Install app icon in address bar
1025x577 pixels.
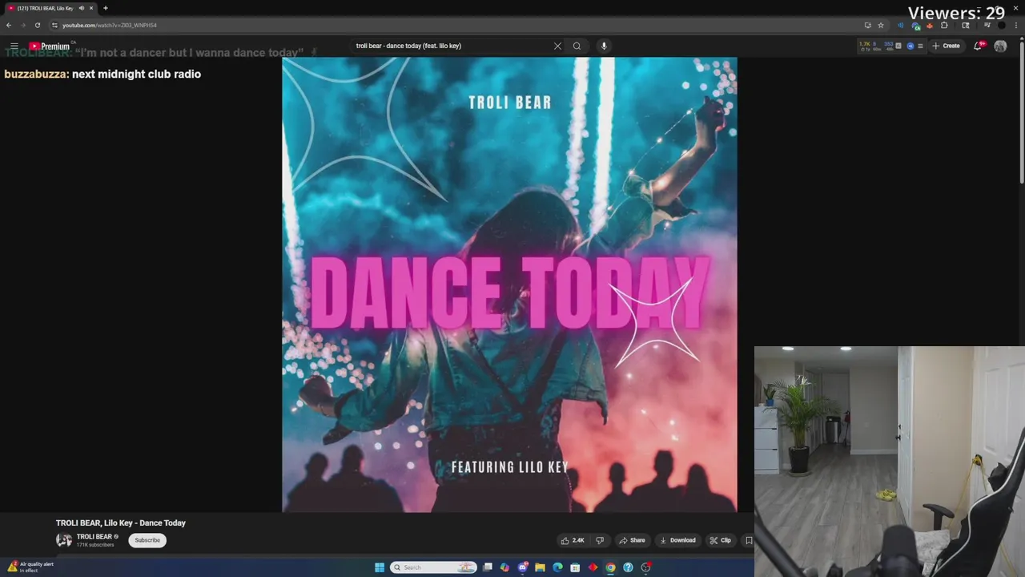[867, 25]
